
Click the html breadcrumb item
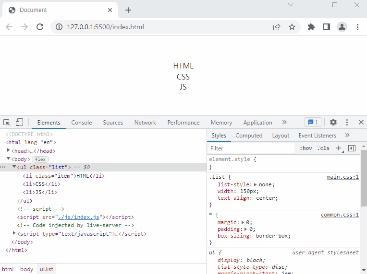8,269
